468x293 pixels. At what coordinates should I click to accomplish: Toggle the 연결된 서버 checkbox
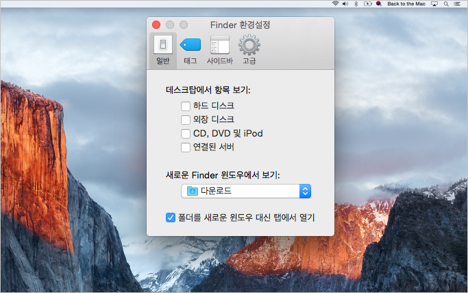pos(185,147)
